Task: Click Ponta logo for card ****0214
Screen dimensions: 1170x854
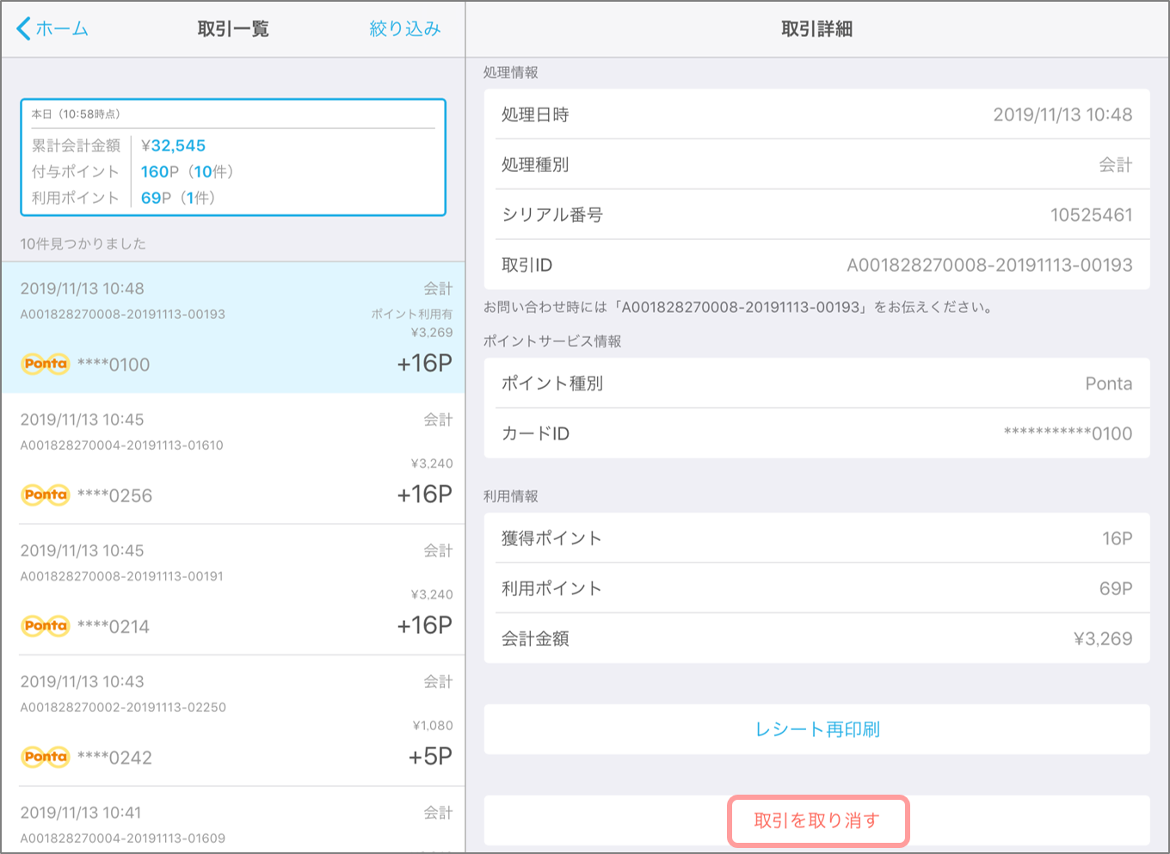Action: (x=46, y=625)
